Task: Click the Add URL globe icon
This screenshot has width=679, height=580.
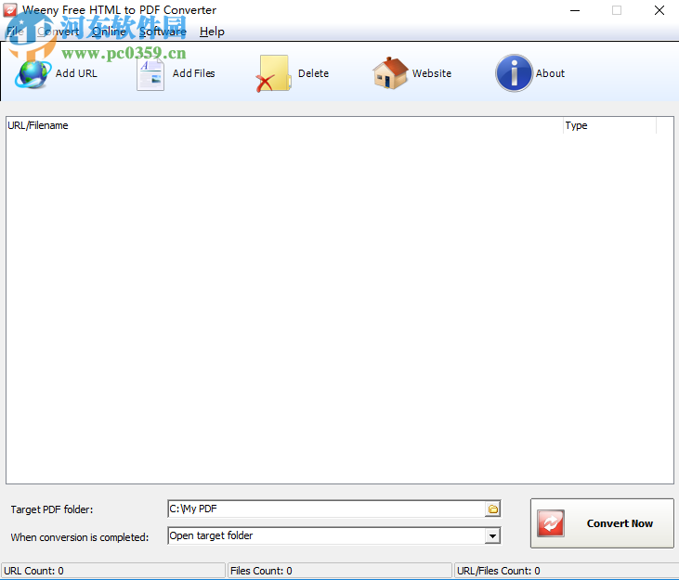Action: [33, 74]
